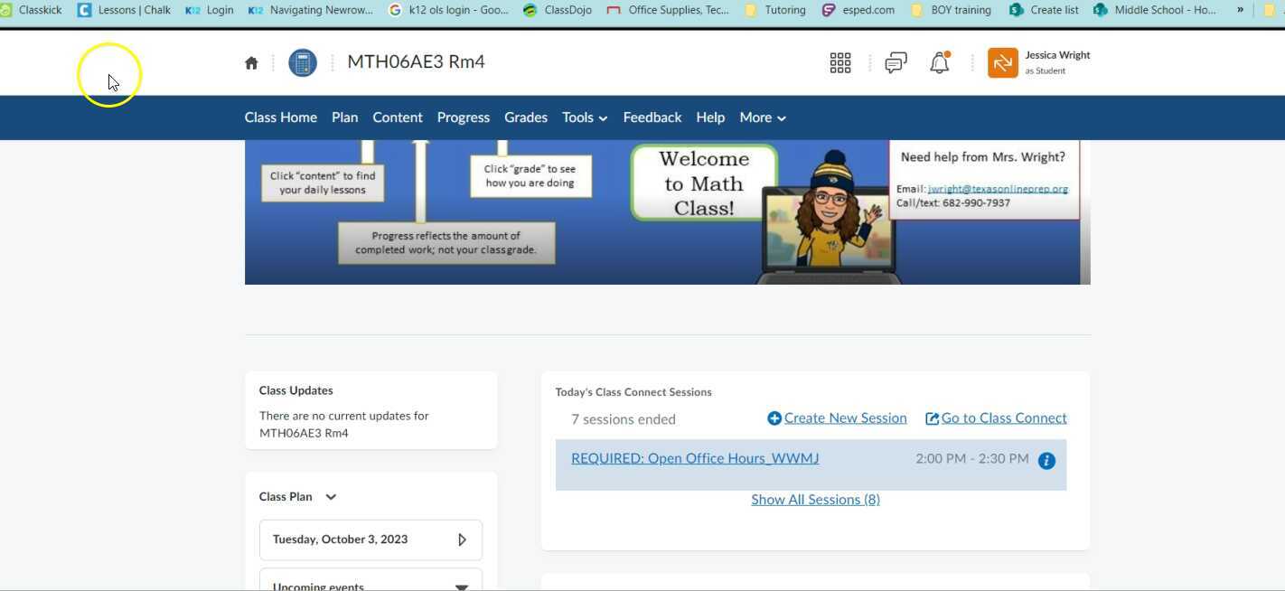Screen dimensions: 1285x591
Task: Click Show All Sessions (8) link
Action: click(x=815, y=500)
